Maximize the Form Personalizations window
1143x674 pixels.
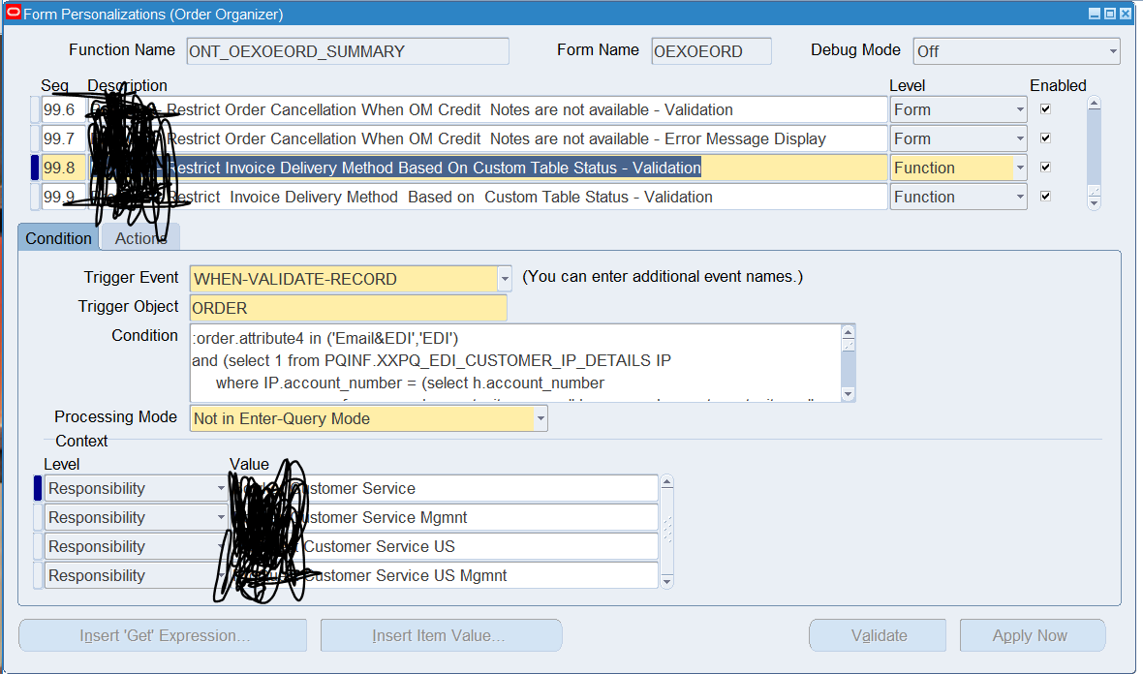1110,14
